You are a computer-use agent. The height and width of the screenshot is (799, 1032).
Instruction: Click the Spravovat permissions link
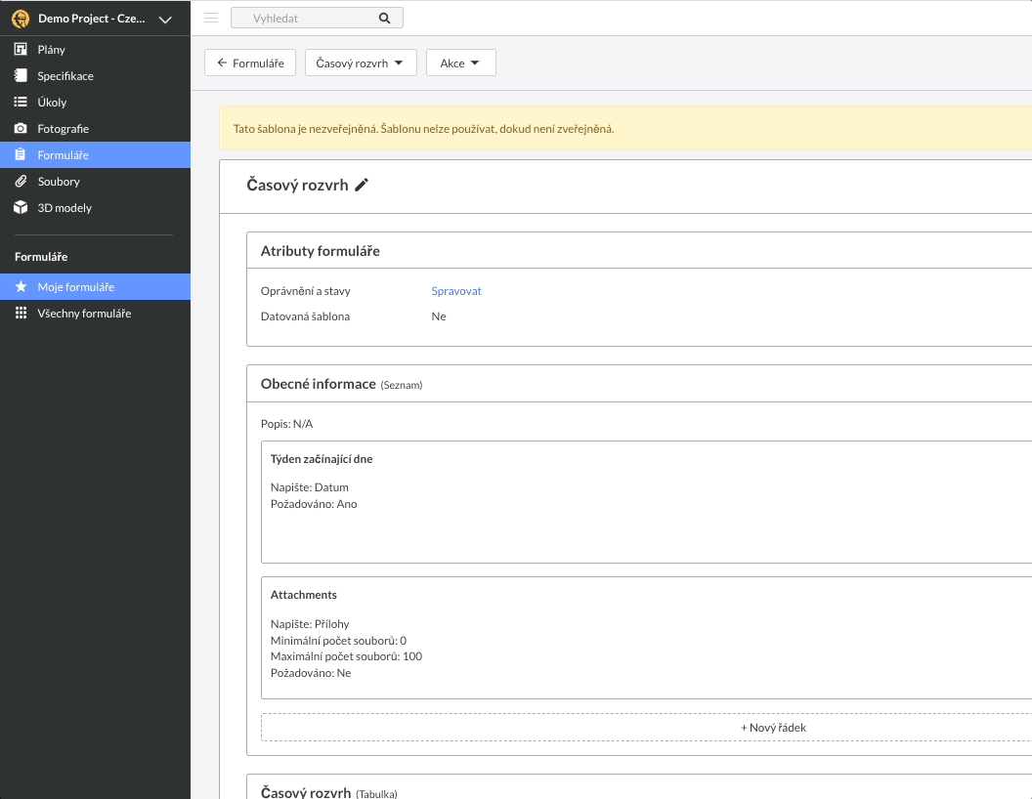point(456,291)
